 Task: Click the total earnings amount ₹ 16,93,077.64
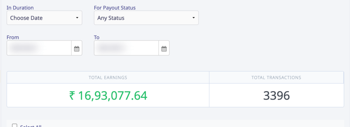(108, 96)
